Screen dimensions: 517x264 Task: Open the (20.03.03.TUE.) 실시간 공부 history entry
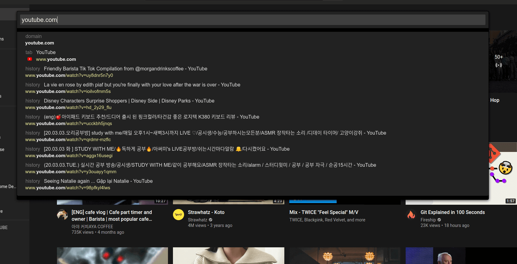click(x=210, y=165)
